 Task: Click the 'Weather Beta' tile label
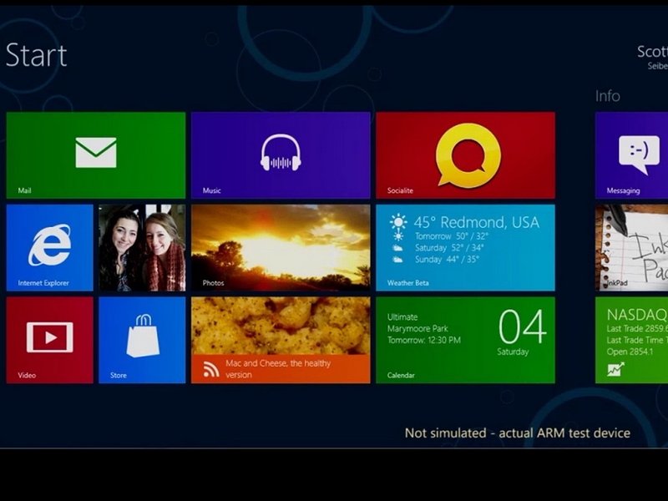[407, 283]
